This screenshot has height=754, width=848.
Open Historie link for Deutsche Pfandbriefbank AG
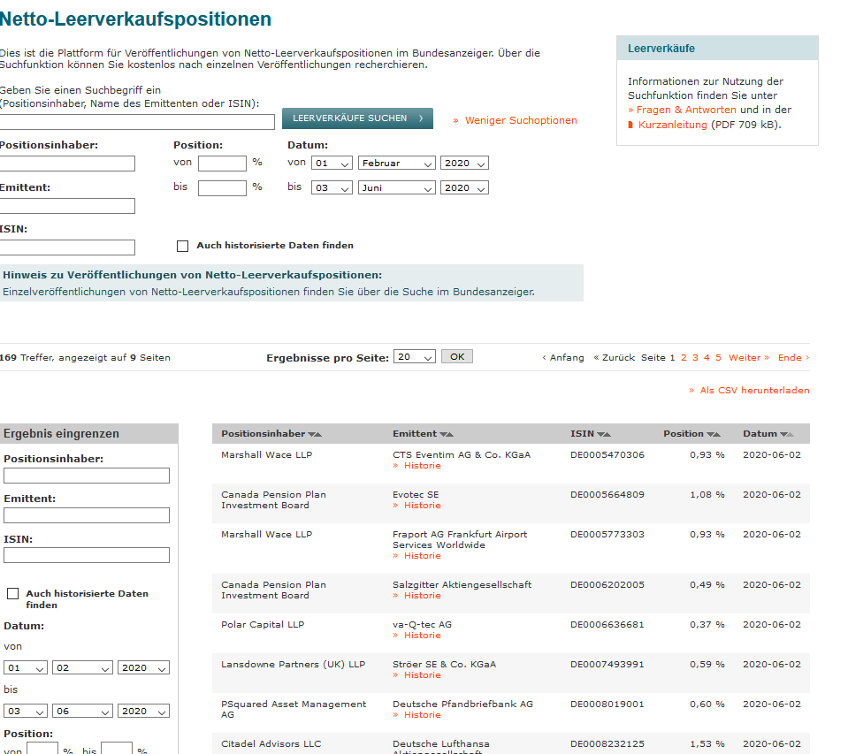pyautogui.click(x=422, y=714)
